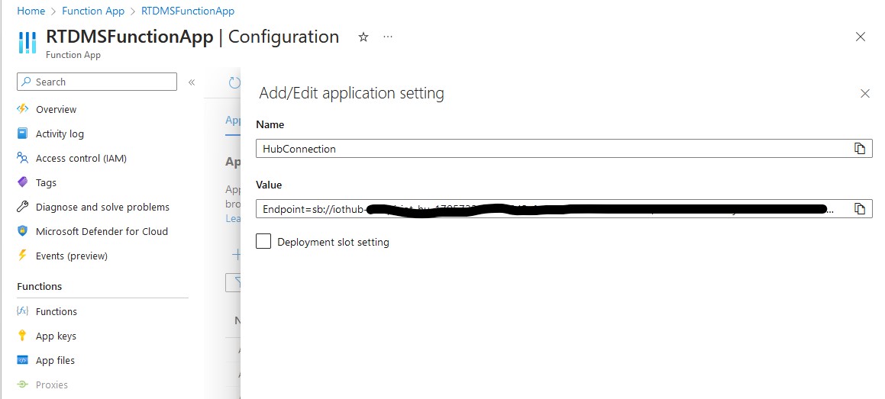This screenshot has width=885, height=399.
Task: Open Microsoft Defender for Cloud
Action: (x=102, y=231)
